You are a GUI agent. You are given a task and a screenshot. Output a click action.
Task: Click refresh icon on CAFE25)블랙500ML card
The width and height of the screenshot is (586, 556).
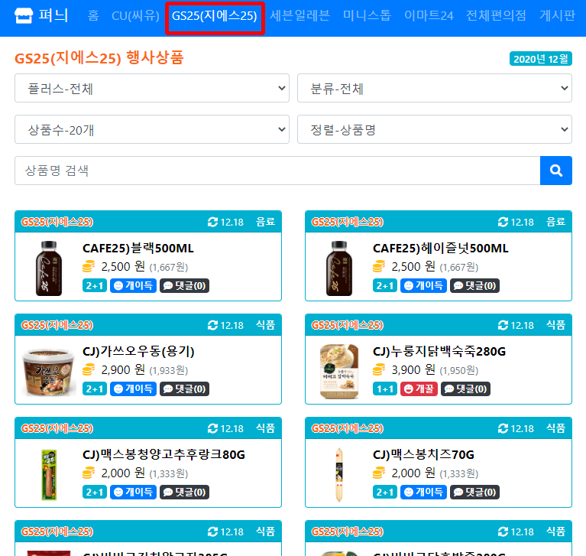pos(212,222)
